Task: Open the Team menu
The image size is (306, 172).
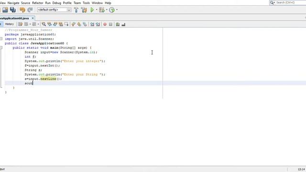Action: [x=77, y=3]
